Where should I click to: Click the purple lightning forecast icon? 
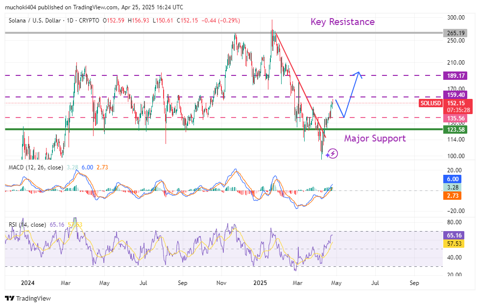[x=332, y=153]
